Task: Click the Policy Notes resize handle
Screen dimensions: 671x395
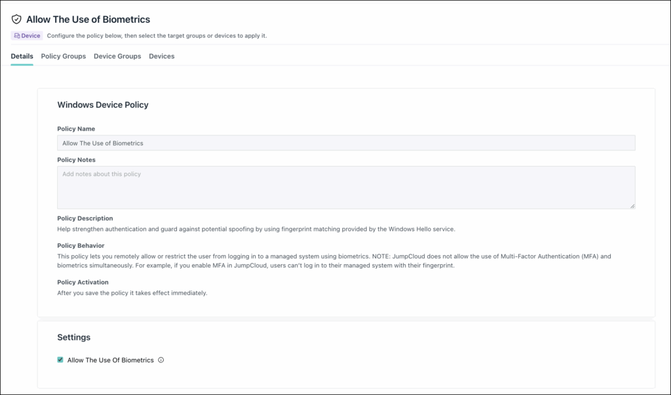Action: click(x=632, y=206)
